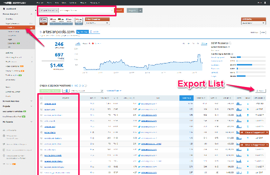Sort the table by the Traffic % column
Screen dimensions: 270x175
186,98
